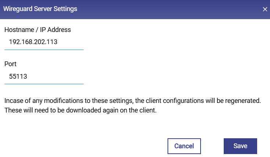270x157 pixels.
Task: Click the Save button
Action: (x=240, y=146)
